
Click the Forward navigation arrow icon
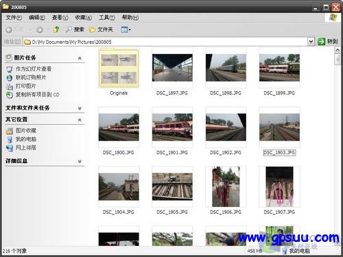[x=40, y=29]
